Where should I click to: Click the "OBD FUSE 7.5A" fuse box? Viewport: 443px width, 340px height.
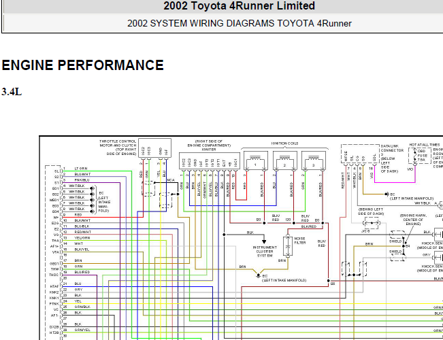coord(420,156)
